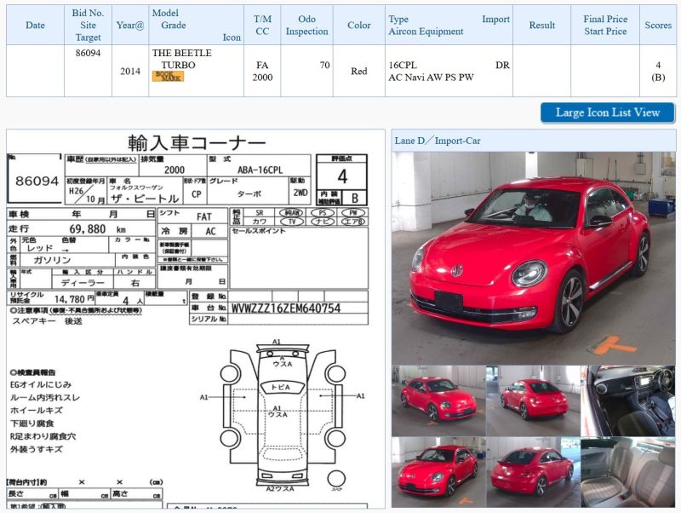Click the Red color cell
This screenshot has height=513, width=681.
358,72
